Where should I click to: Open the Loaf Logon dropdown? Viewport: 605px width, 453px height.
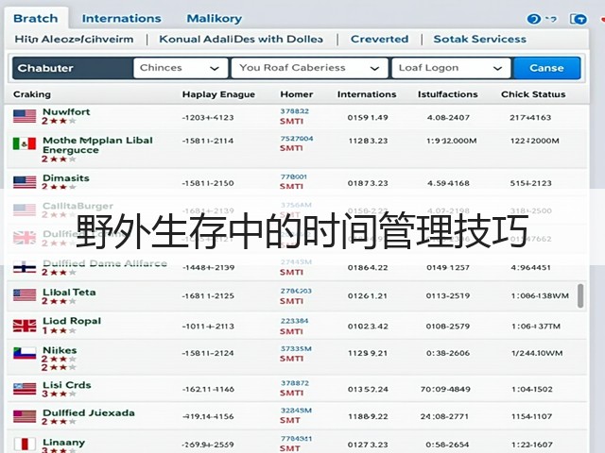tap(451, 68)
